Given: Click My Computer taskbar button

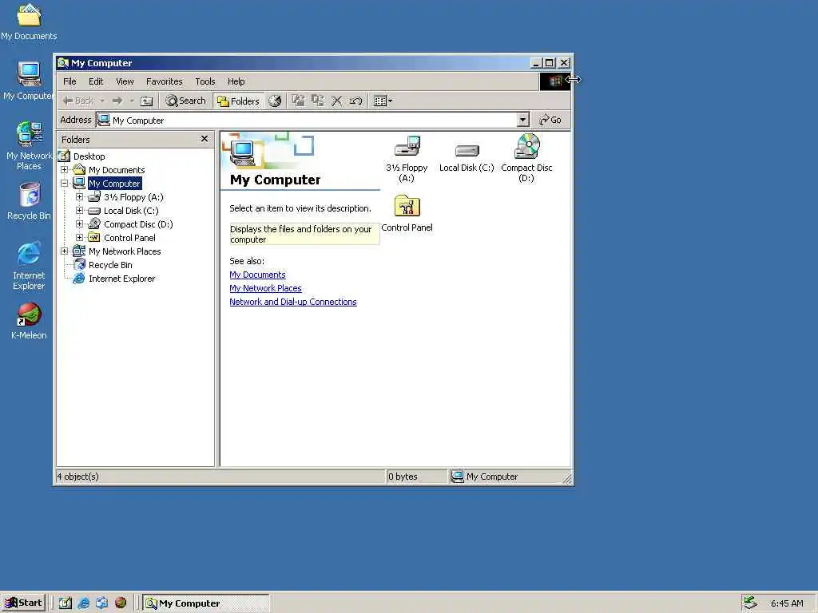Looking at the screenshot, I should 206,603.
